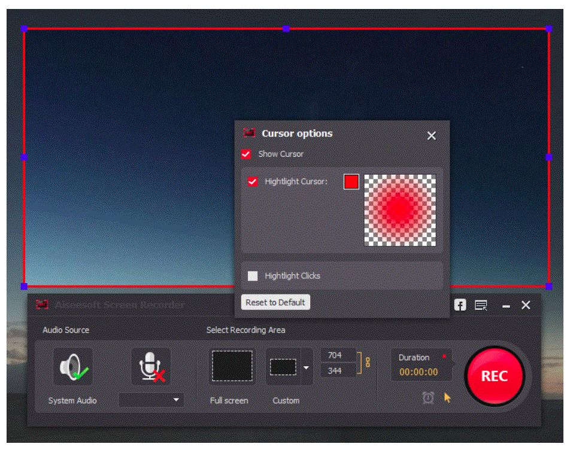Click the Cursor options dialog logo icon
Viewport: 570px width, 453px height.
249,133
